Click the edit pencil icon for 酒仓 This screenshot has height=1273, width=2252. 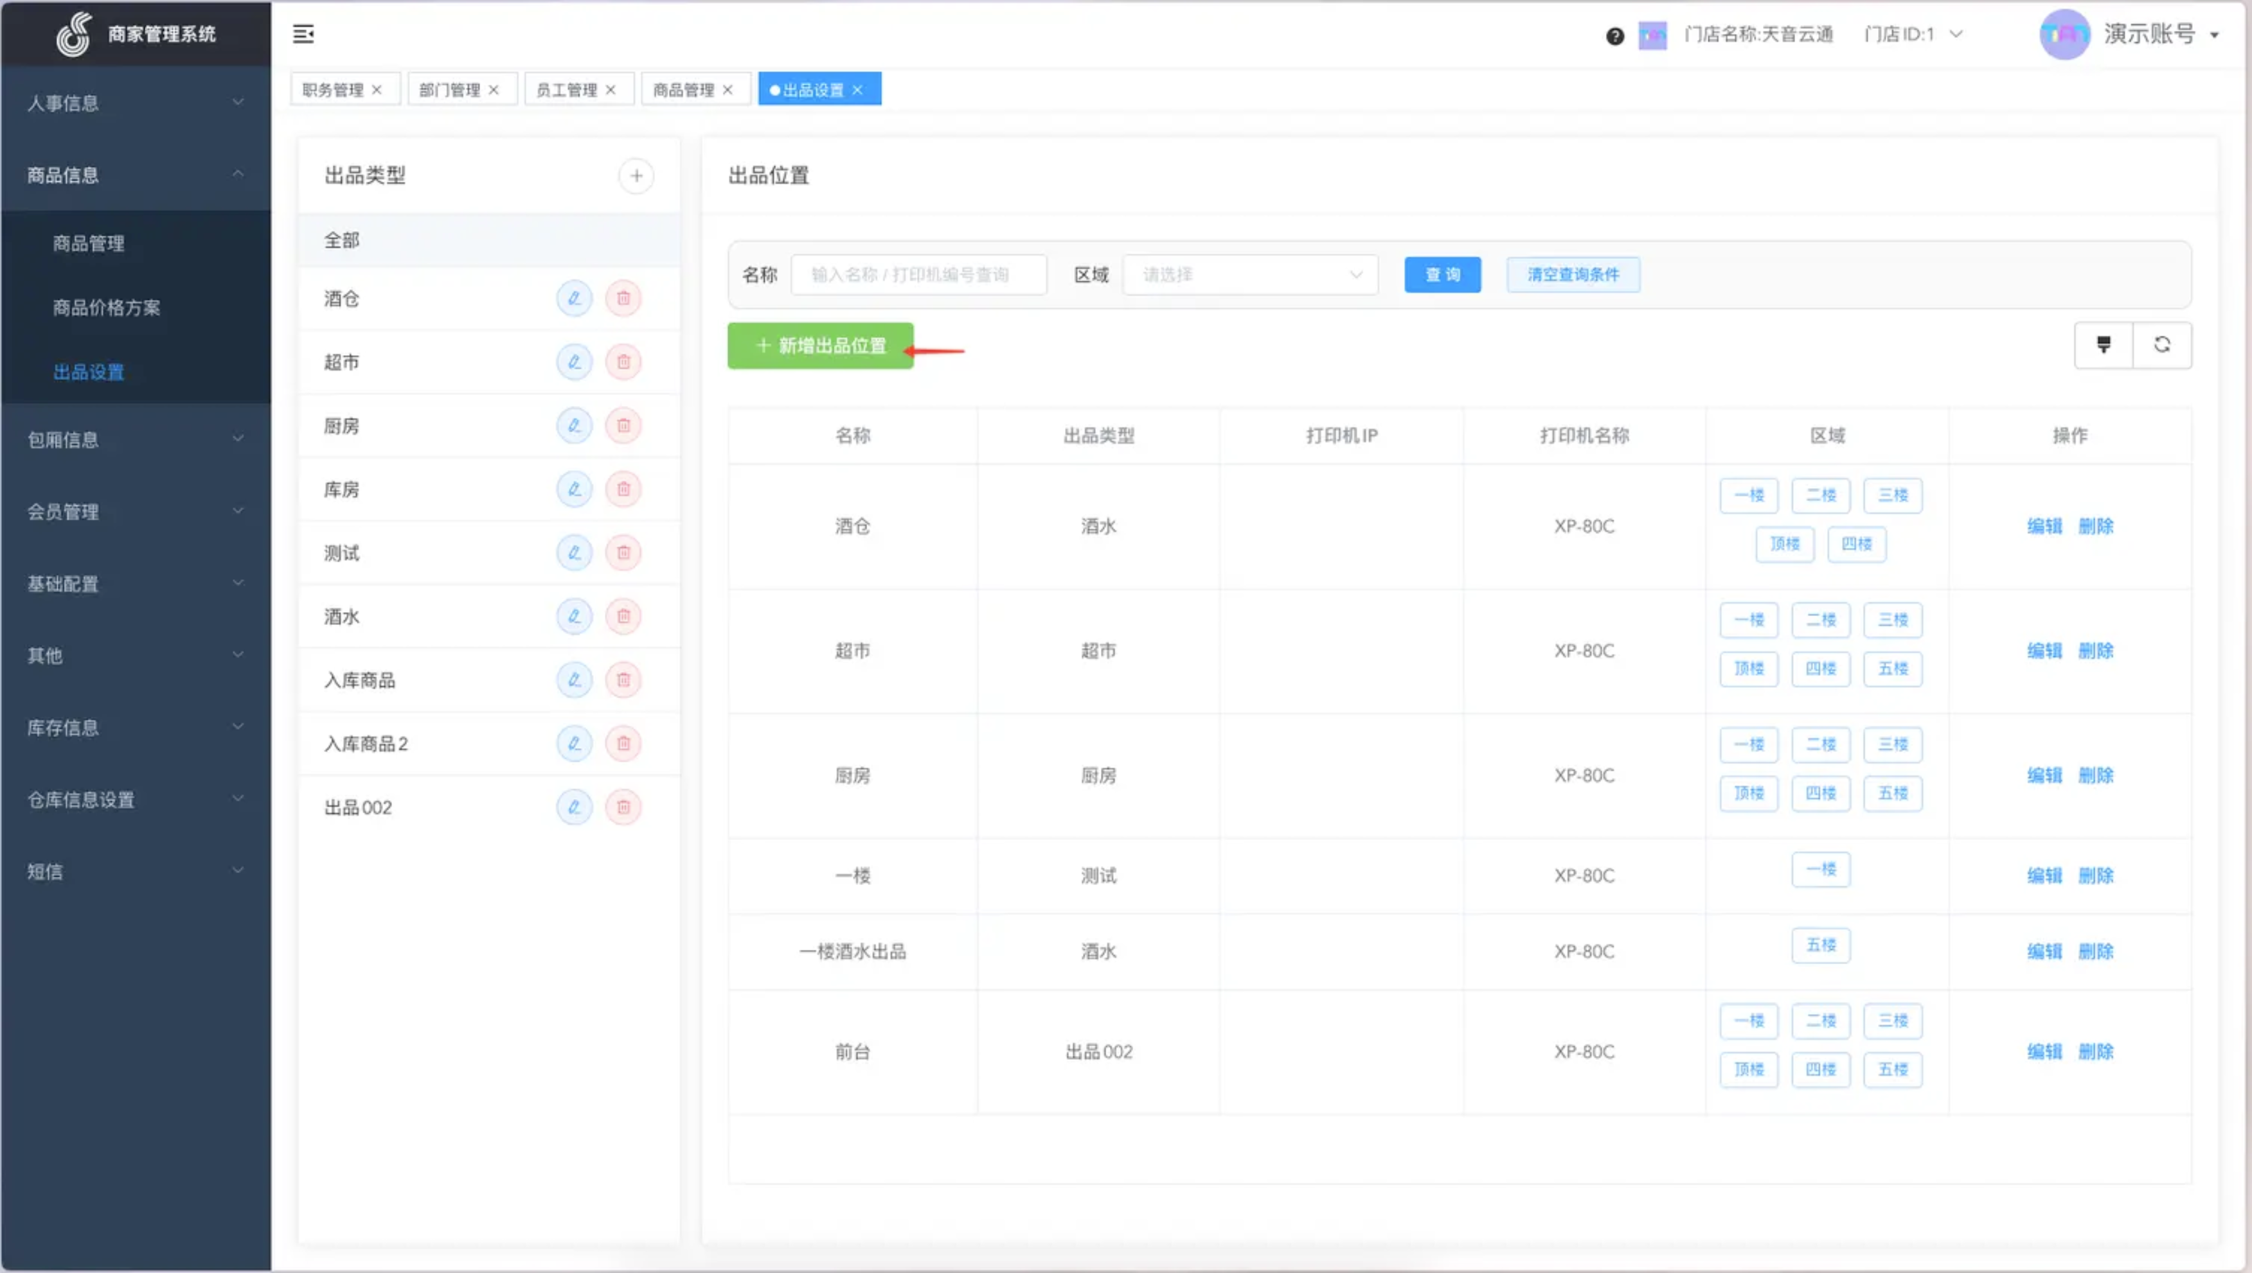click(574, 298)
